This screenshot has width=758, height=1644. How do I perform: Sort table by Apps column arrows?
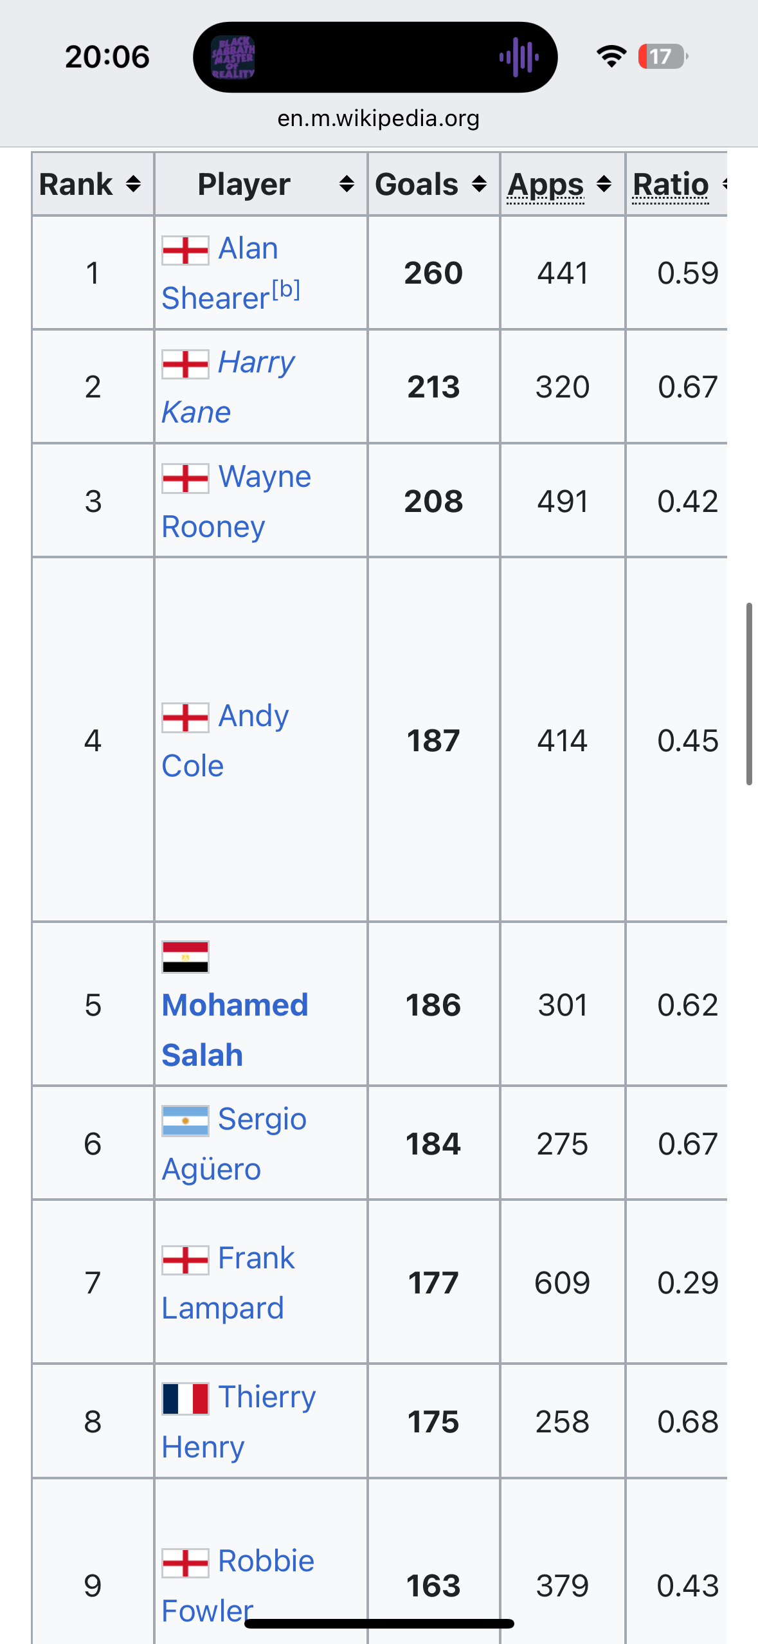tap(604, 185)
